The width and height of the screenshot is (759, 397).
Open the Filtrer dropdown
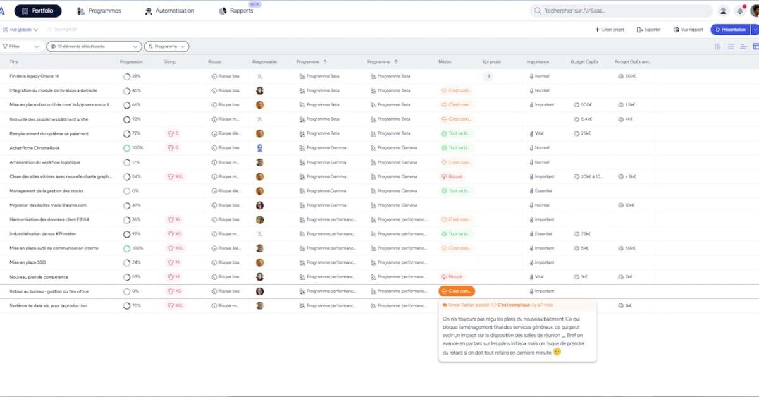pyautogui.click(x=22, y=46)
